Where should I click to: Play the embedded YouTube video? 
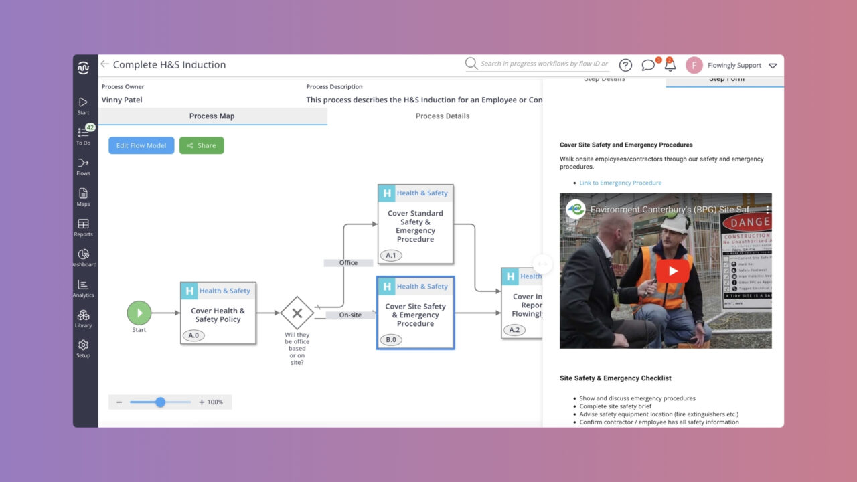[x=673, y=271]
